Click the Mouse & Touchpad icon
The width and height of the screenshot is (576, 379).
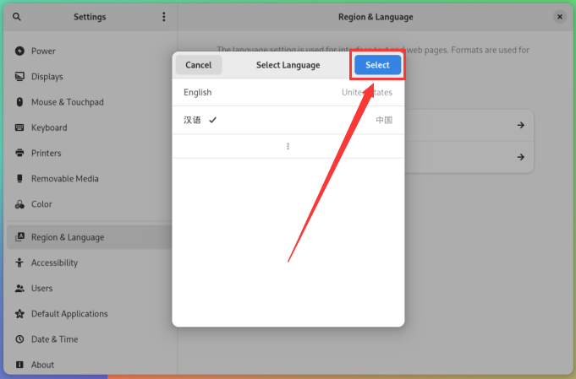(x=19, y=102)
